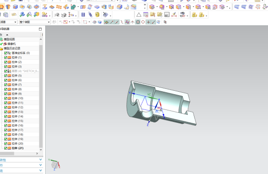Toggle the Arc Center snap button
Screen dimensions: 268x174
pyautogui.click(x=138, y=22)
